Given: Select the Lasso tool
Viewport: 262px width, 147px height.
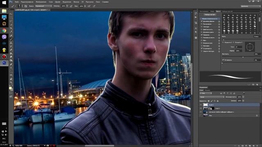Looking at the screenshot, I should (11, 21).
